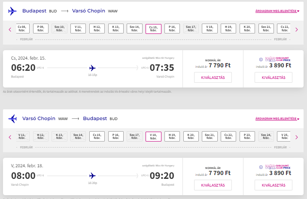Click info icon beside outbound Discount Club price
307x199 pixels.
coord(261,60)
